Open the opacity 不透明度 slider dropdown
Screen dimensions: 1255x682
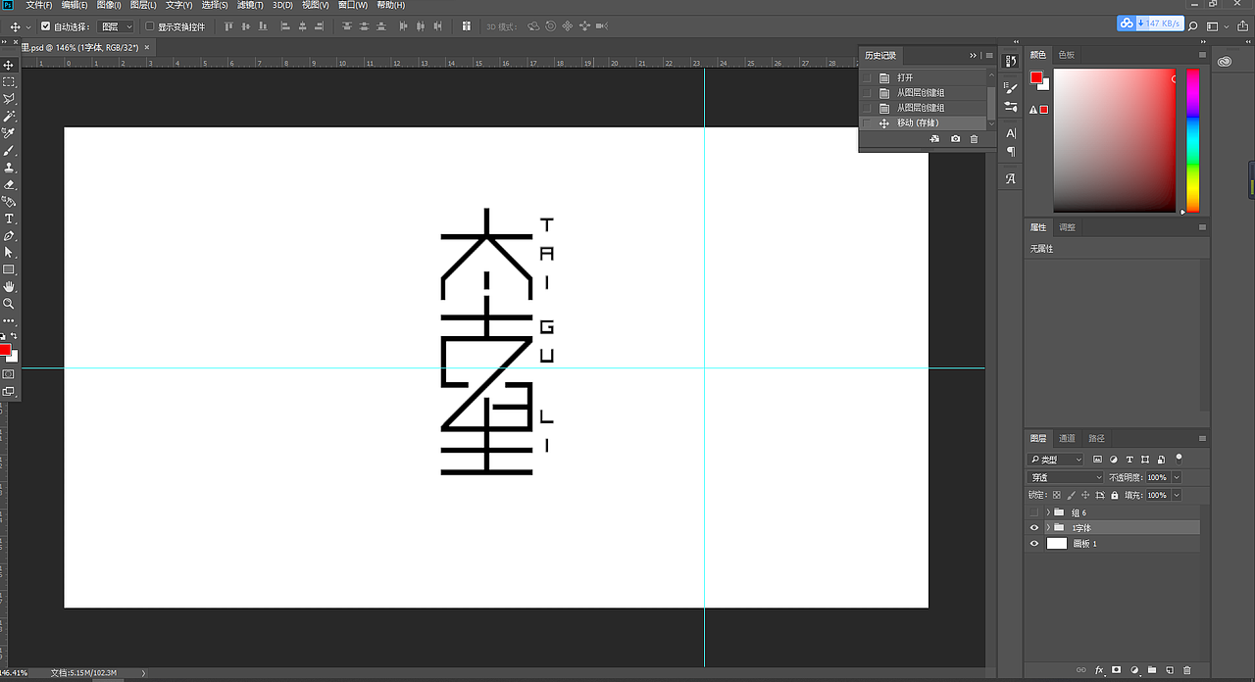[1177, 477]
